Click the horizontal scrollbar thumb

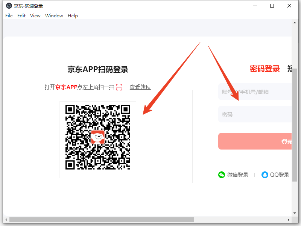(x=102, y=220)
